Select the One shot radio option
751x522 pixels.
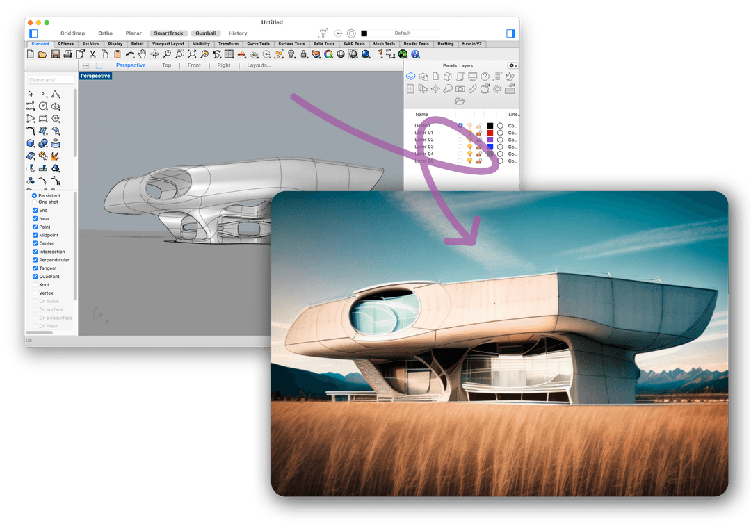click(x=35, y=202)
